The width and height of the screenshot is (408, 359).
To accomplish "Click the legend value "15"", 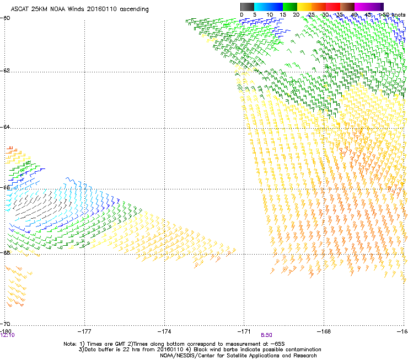I will (x=283, y=15).
